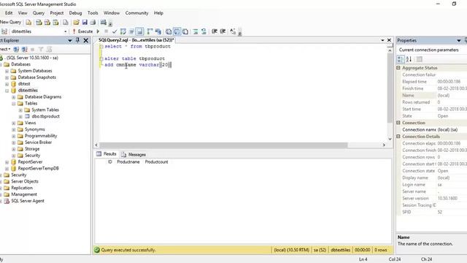Open the active files dropdown arrow
Viewport: 467px width, 263px height.
point(382,40)
